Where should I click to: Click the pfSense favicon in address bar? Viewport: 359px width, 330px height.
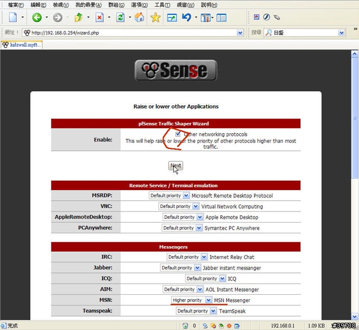pos(27,32)
